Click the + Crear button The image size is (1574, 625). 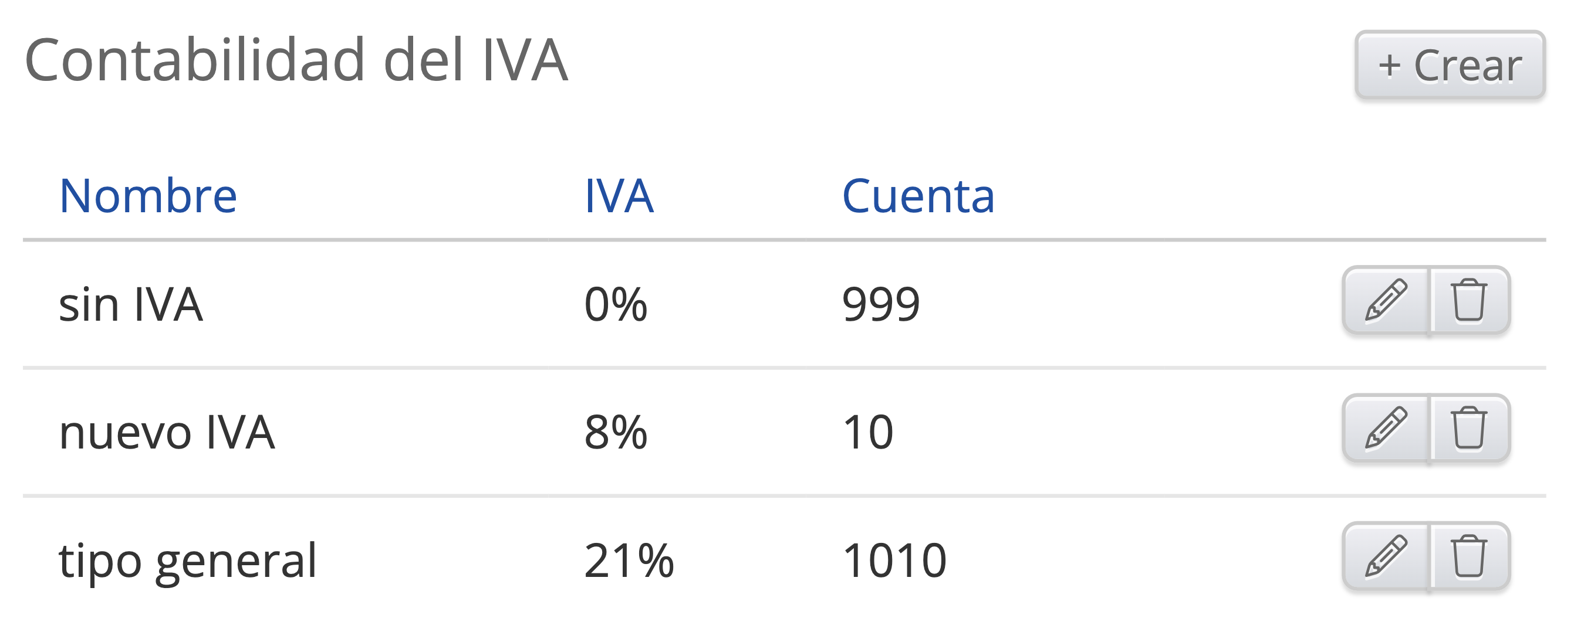(1450, 65)
